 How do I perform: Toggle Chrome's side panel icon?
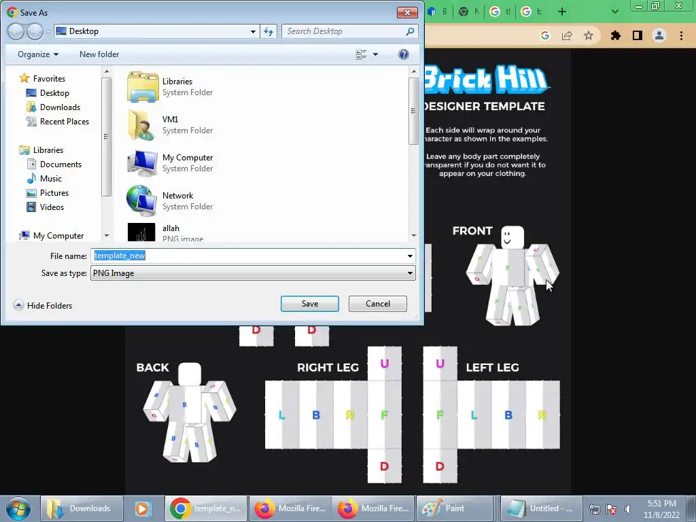638,35
